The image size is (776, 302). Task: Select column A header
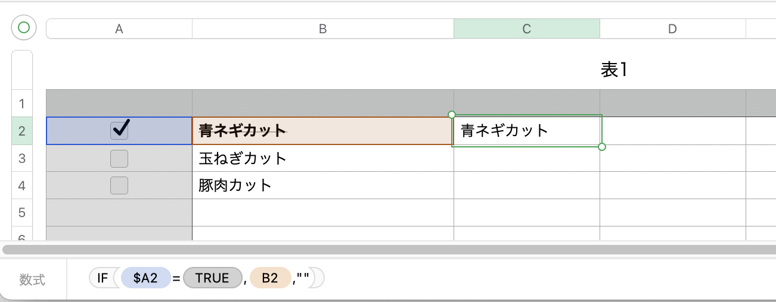[x=119, y=29]
